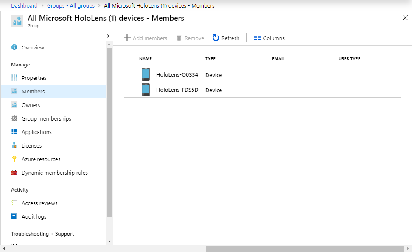Select the HoloLens-FDS5D device name

pyautogui.click(x=177, y=90)
